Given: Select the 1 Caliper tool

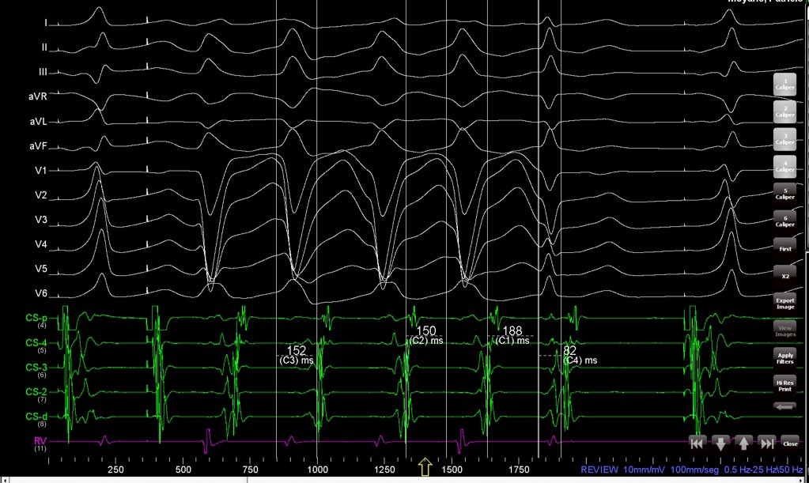Looking at the screenshot, I should click(784, 85).
